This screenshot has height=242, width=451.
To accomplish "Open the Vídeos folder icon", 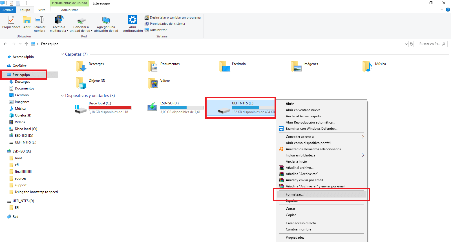I will point(153,84).
